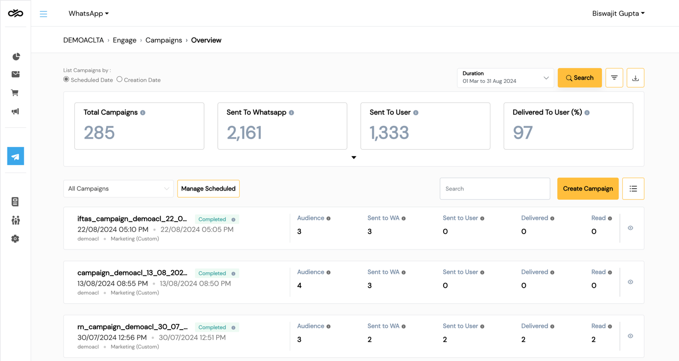Open the document list sidebar icon
679x361 pixels.
click(15, 202)
